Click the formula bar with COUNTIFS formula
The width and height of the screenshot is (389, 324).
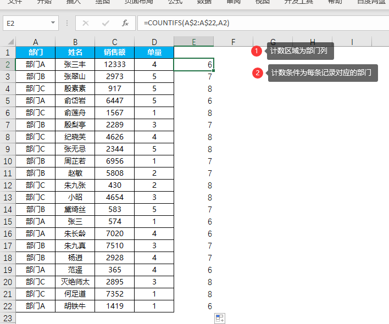[263, 23]
